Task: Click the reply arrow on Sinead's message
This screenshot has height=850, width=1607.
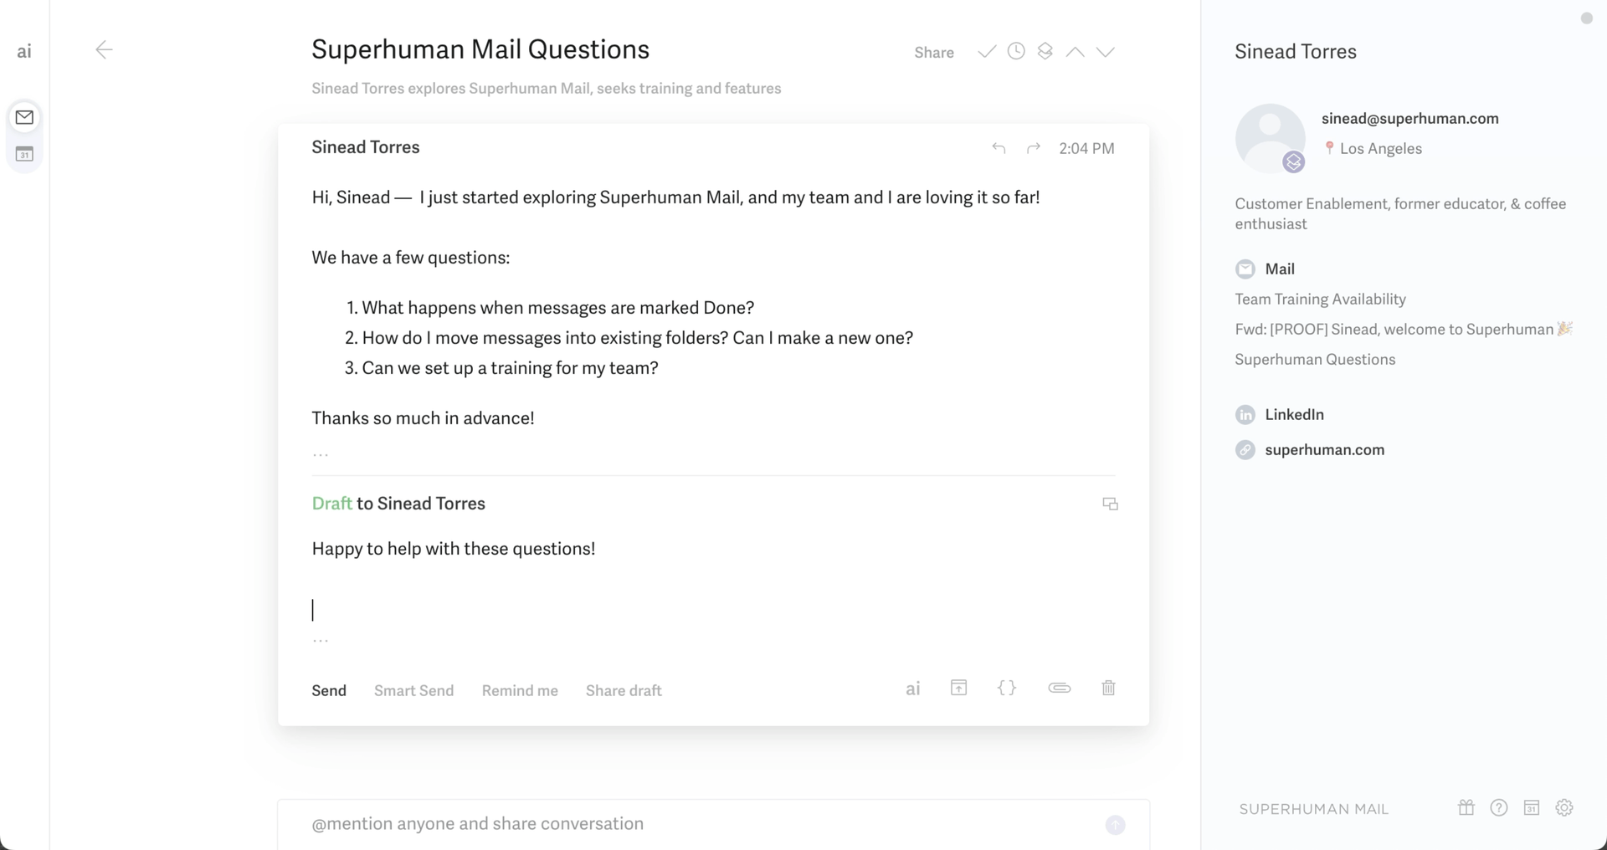Action: 999,148
